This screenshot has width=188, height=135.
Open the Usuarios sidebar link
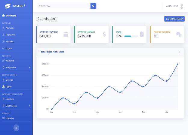pos(10,118)
